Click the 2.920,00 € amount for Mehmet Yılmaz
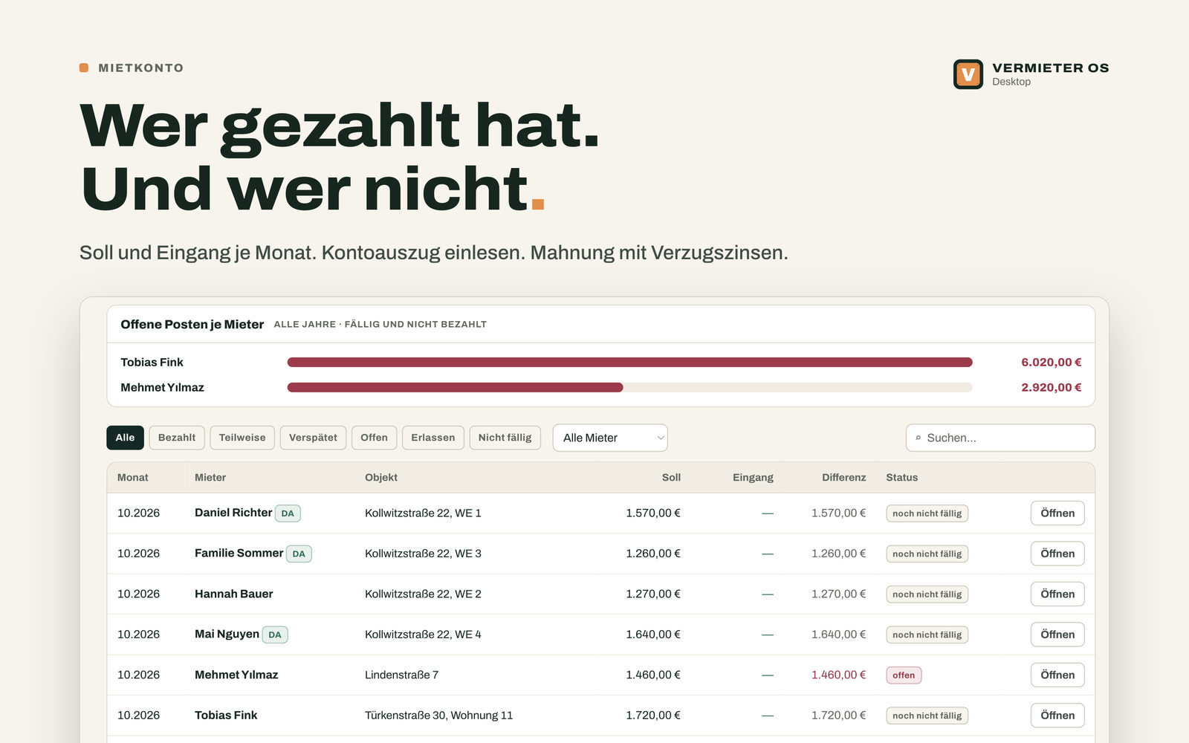This screenshot has width=1189, height=743. click(1051, 388)
